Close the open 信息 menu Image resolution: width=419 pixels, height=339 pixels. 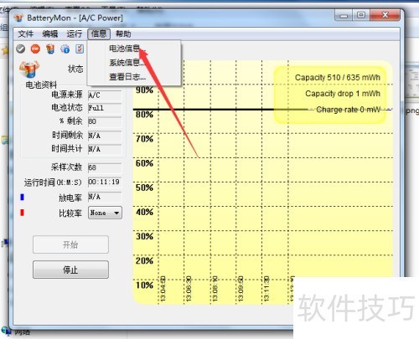coord(99,34)
